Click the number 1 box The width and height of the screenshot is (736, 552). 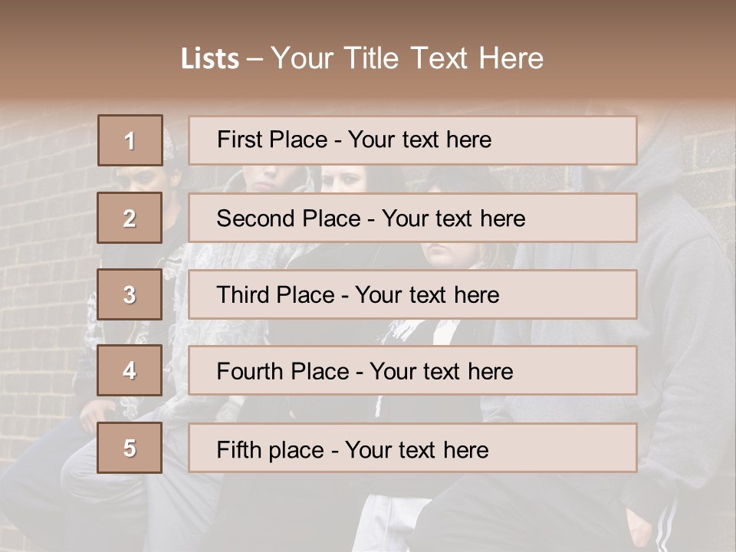pos(130,140)
